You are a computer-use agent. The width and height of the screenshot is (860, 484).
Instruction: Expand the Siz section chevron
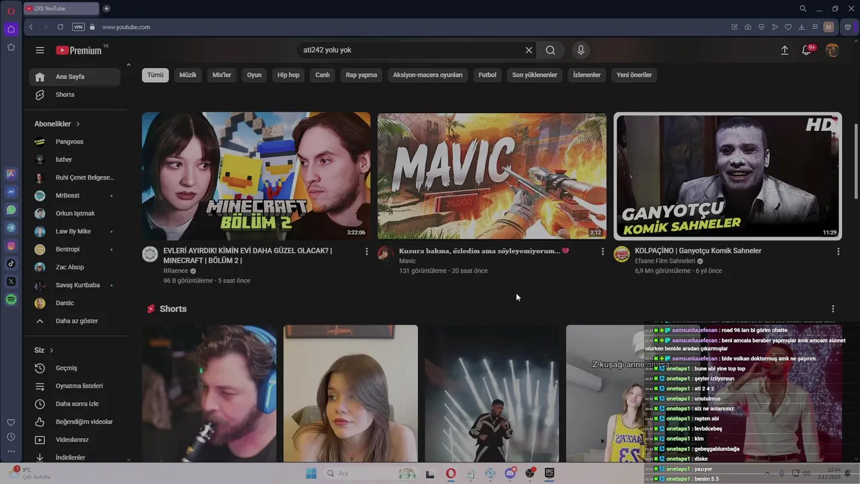[x=51, y=351]
